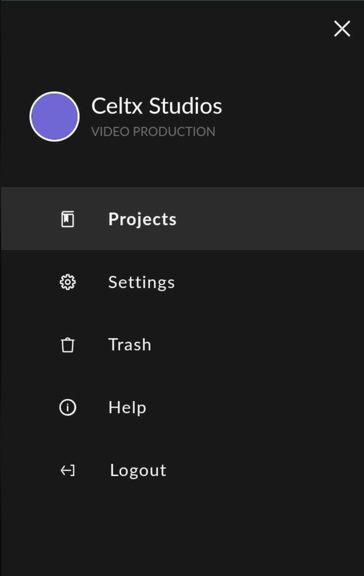The image size is (364, 576).
Task: Open studio preferences via the Settings row
Action: pyautogui.click(x=182, y=282)
